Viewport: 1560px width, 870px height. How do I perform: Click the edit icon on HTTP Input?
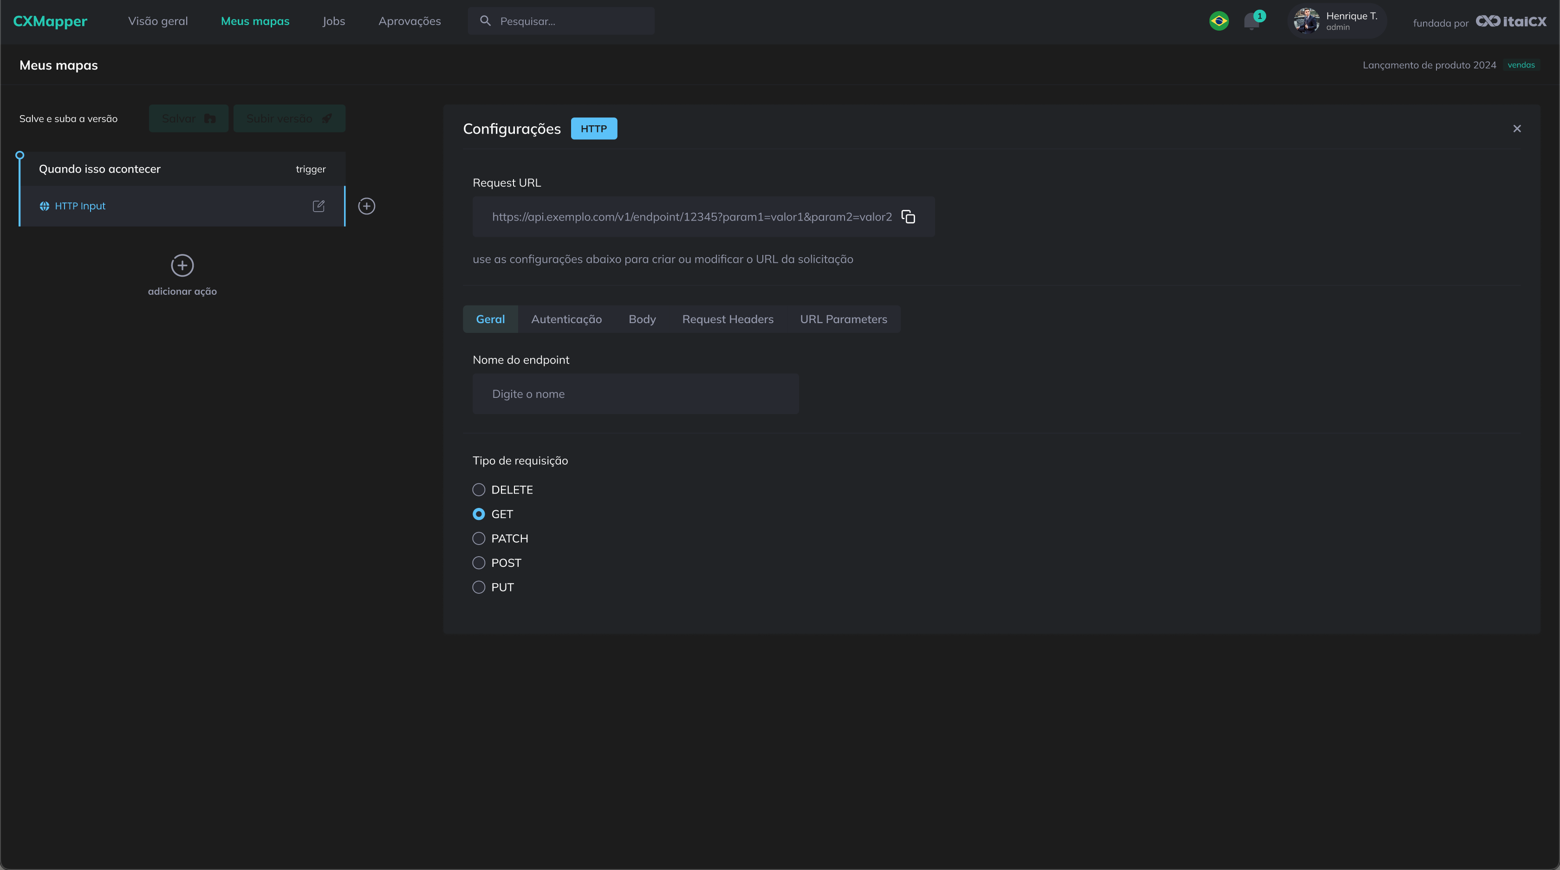pos(318,206)
